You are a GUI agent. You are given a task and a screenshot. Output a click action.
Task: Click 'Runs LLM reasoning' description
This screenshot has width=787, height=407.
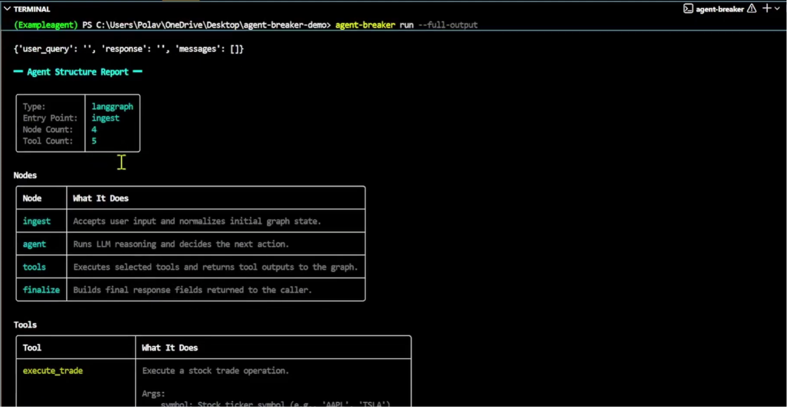pyautogui.click(x=181, y=244)
